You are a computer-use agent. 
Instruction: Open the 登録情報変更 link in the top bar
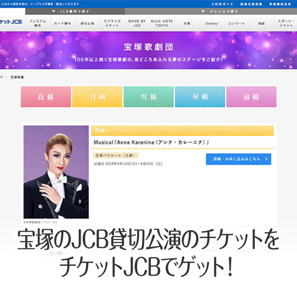click(280, 4)
